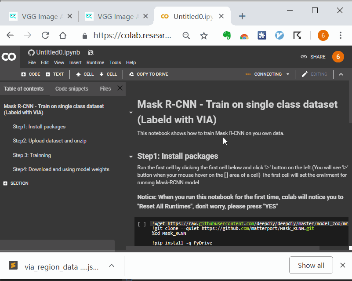Open downloaded via_region_data json file
This screenshot has height=281, width=352.
54,266
